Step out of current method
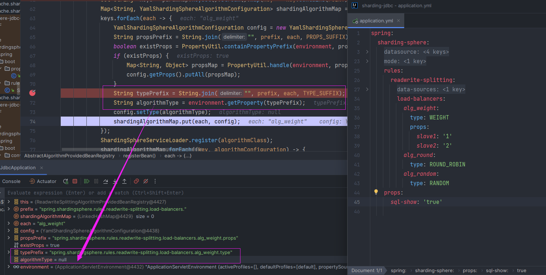546x275 pixels. 124,181
